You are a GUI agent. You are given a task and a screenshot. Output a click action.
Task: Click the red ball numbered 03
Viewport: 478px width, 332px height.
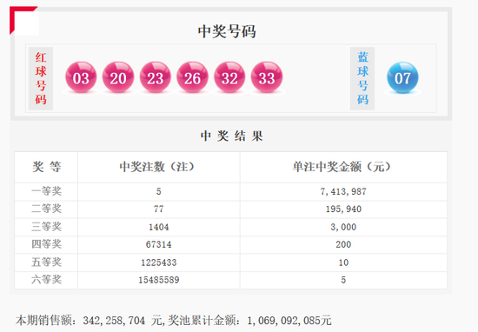pos(81,77)
